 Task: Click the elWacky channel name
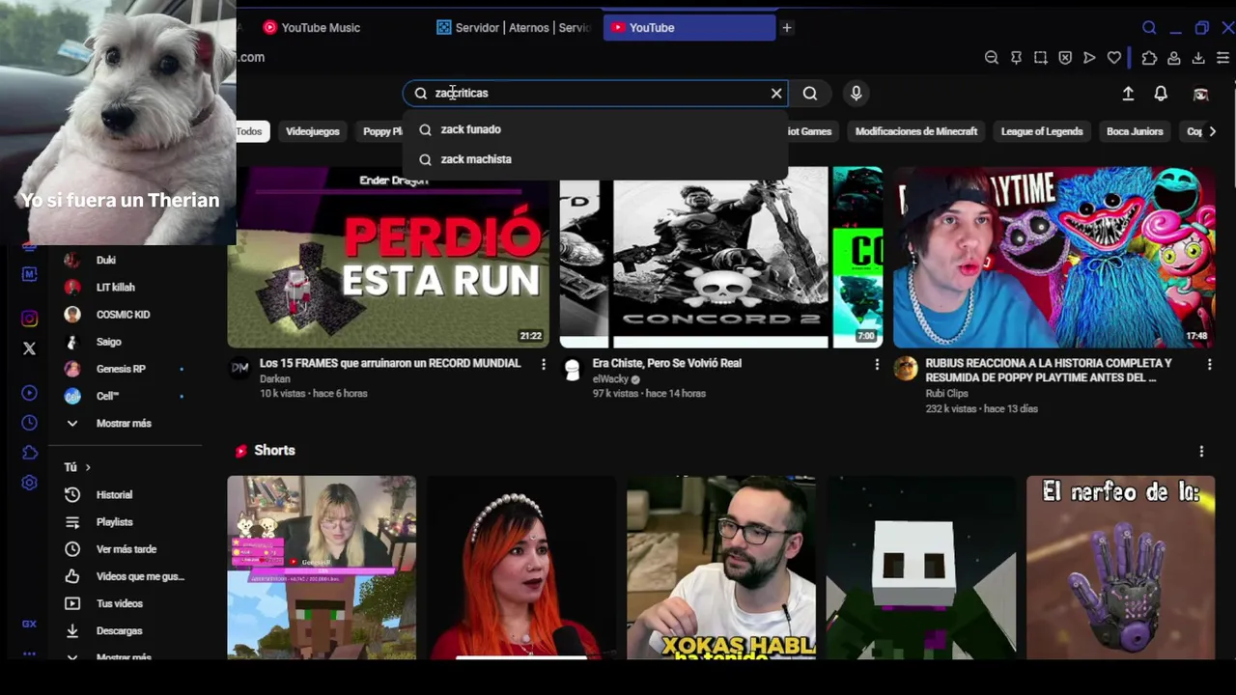610,379
